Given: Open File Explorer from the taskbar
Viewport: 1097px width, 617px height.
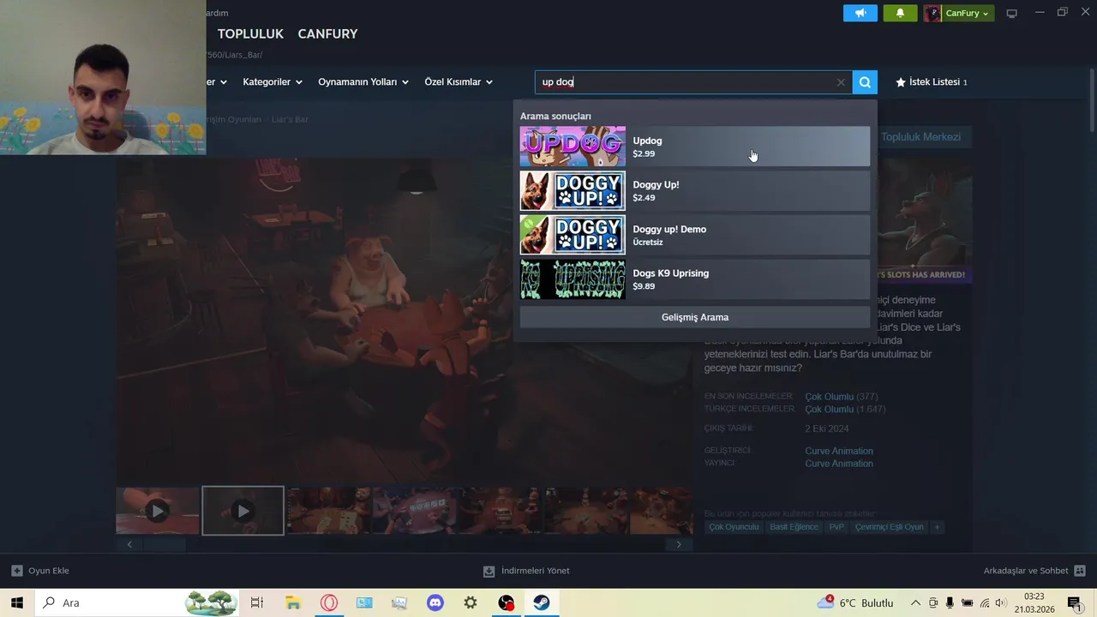Looking at the screenshot, I should (x=293, y=602).
